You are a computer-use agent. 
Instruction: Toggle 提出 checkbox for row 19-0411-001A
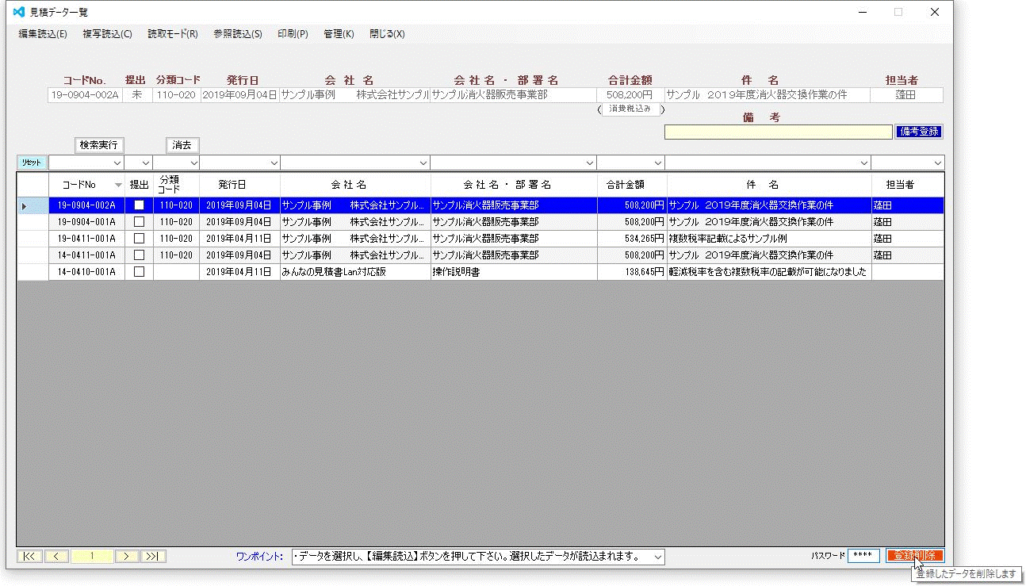pyautogui.click(x=139, y=239)
